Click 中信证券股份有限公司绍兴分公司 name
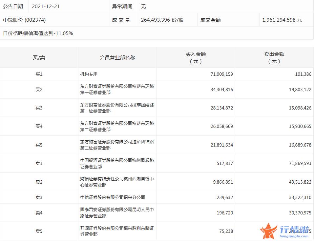 pyautogui.click(x=113, y=197)
